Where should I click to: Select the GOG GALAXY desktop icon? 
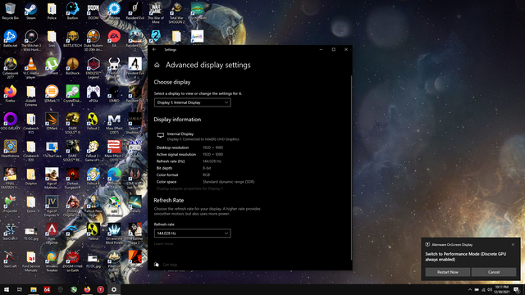click(10, 121)
